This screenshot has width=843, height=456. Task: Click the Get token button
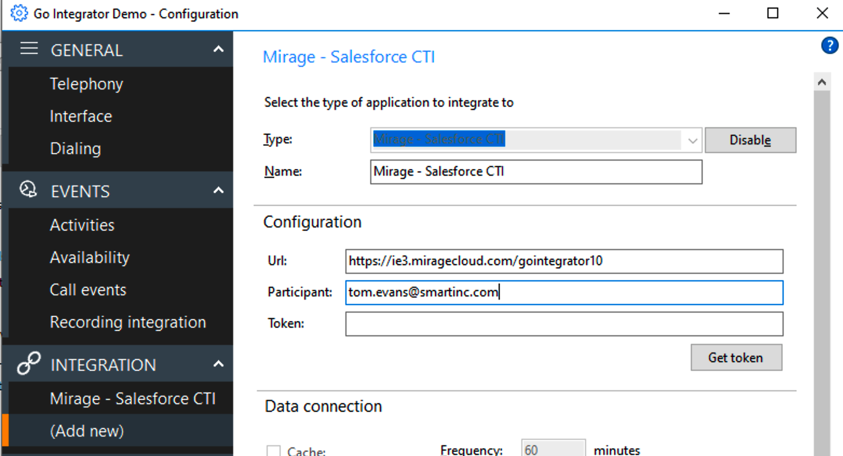point(736,357)
